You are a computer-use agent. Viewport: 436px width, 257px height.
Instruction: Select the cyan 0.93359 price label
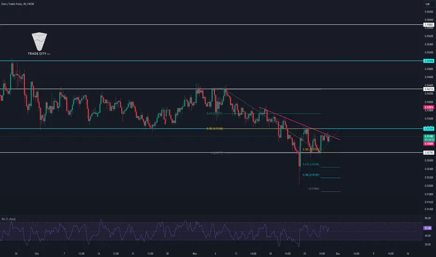(429, 128)
